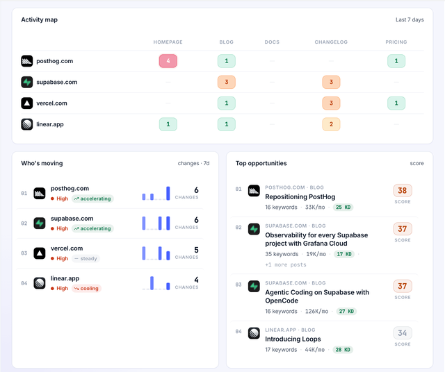Click score 34 badge for Introducing Loops
Image resolution: width=445 pixels, height=372 pixels.
click(x=403, y=332)
